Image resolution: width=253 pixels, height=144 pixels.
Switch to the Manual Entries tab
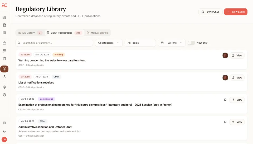tap(97, 33)
